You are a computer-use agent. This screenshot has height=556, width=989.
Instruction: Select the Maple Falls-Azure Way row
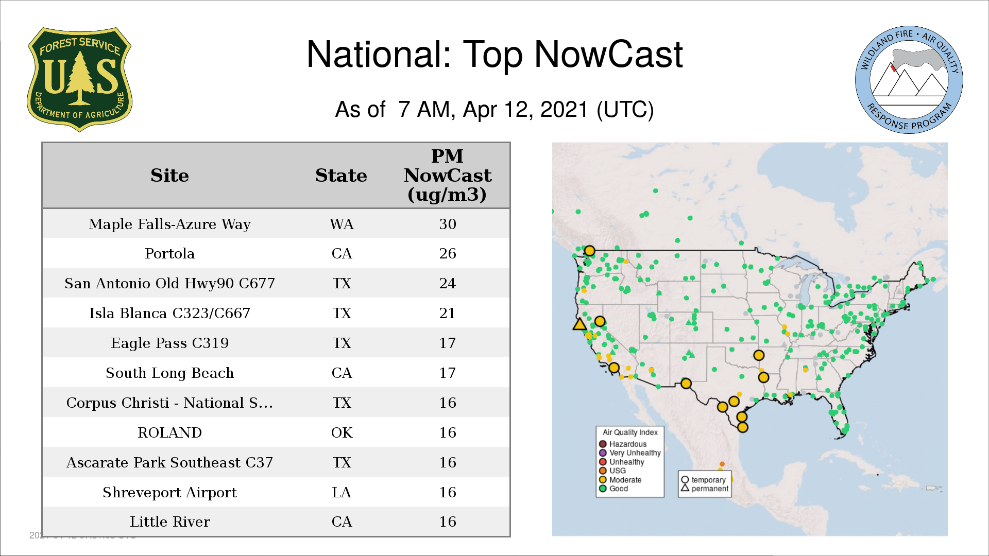(x=169, y=224)
